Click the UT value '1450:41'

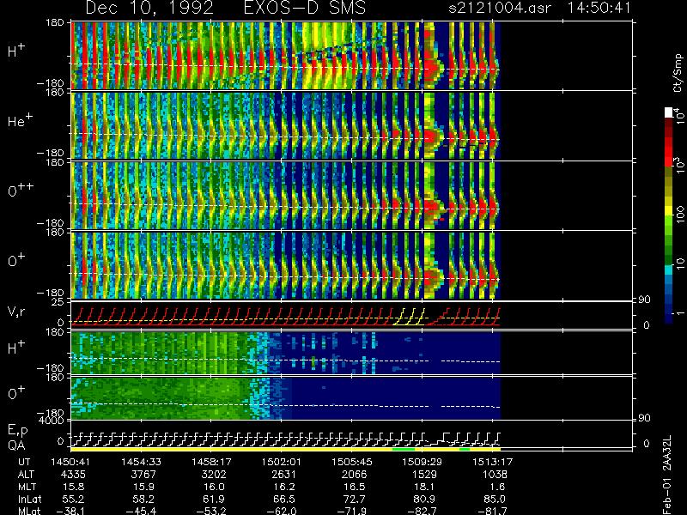pyautogui.click(x=70, y=462)
